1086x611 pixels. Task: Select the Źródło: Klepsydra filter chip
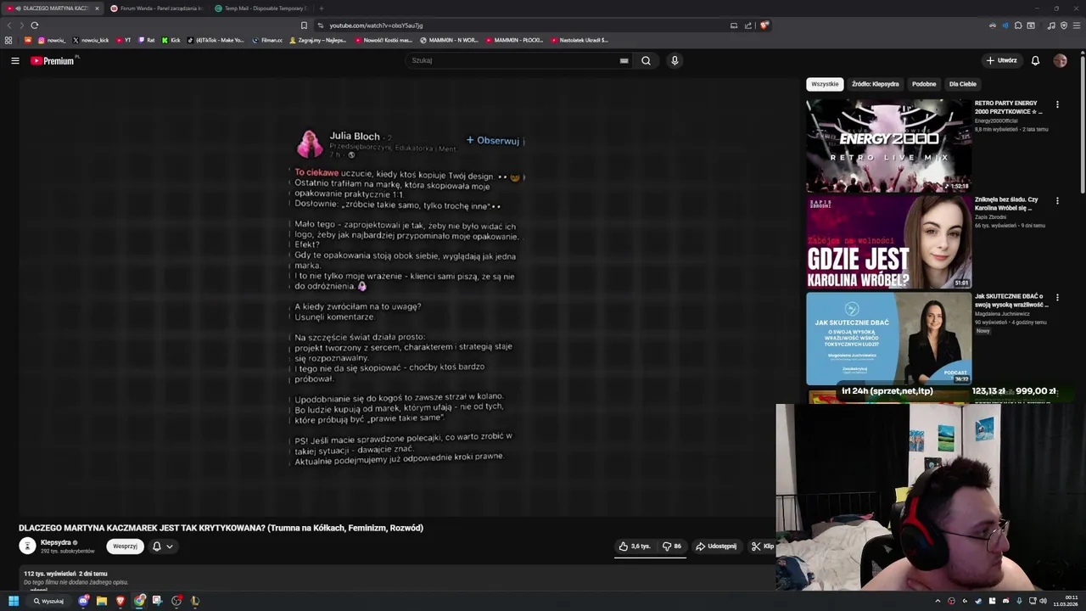click(x=875, y=84)
